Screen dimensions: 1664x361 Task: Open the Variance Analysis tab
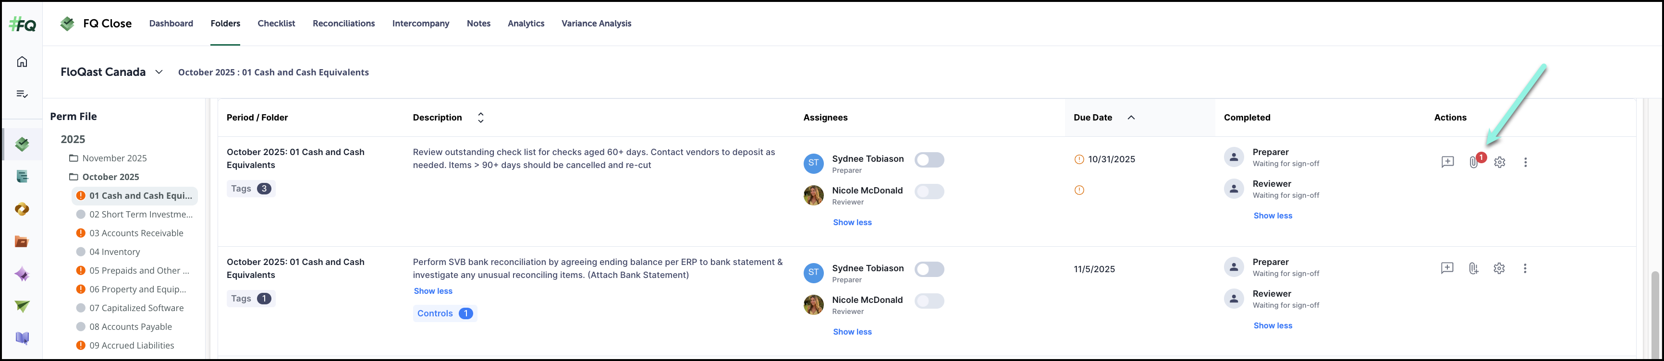(596, 23)
